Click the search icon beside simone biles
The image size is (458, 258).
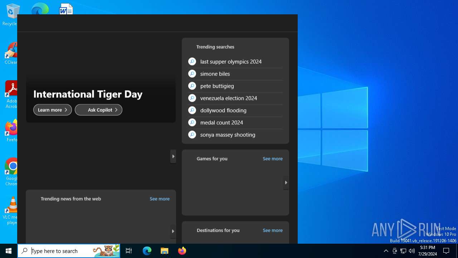point(192,74)
